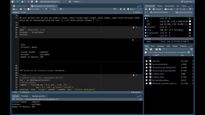Toggle Knit on Save checkbox
Screen dimensions: 205x115
pyautogui.click(x=29, y=9)
